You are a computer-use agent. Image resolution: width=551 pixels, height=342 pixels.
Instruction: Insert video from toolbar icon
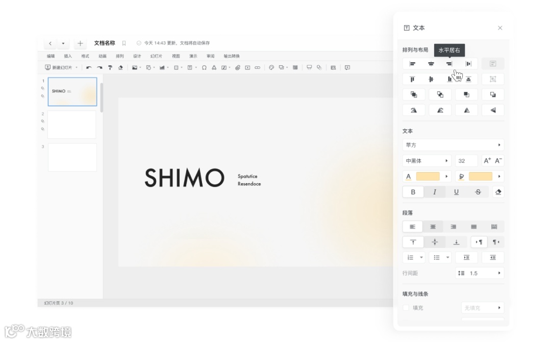coord(247,67)
